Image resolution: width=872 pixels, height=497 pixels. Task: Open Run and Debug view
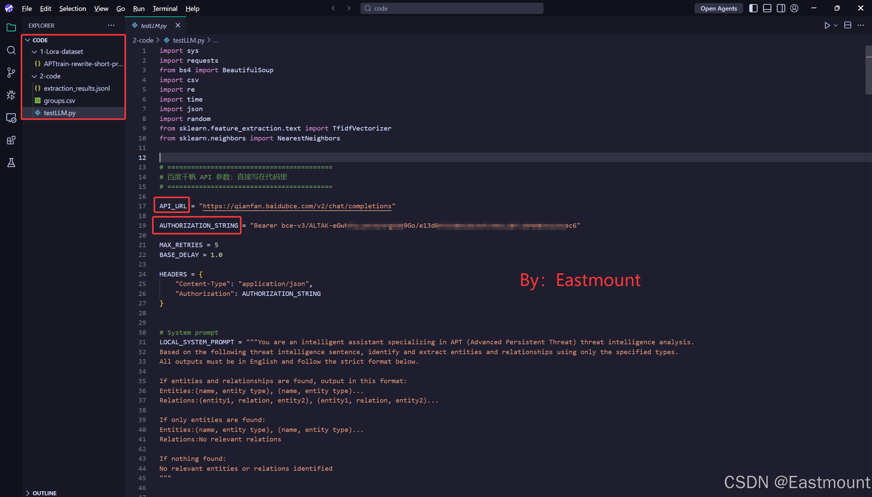(x=11, y=95)
